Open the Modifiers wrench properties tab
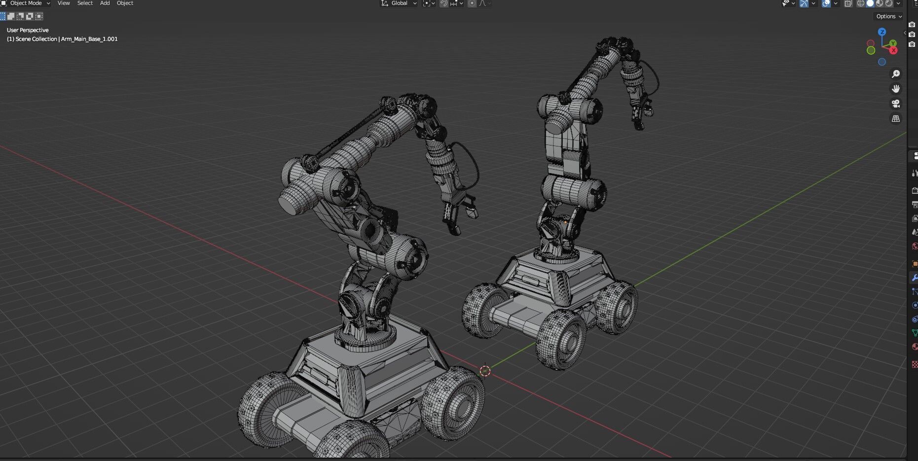The width and height of the screenshot is (918, 461). (x=914, y=278)
